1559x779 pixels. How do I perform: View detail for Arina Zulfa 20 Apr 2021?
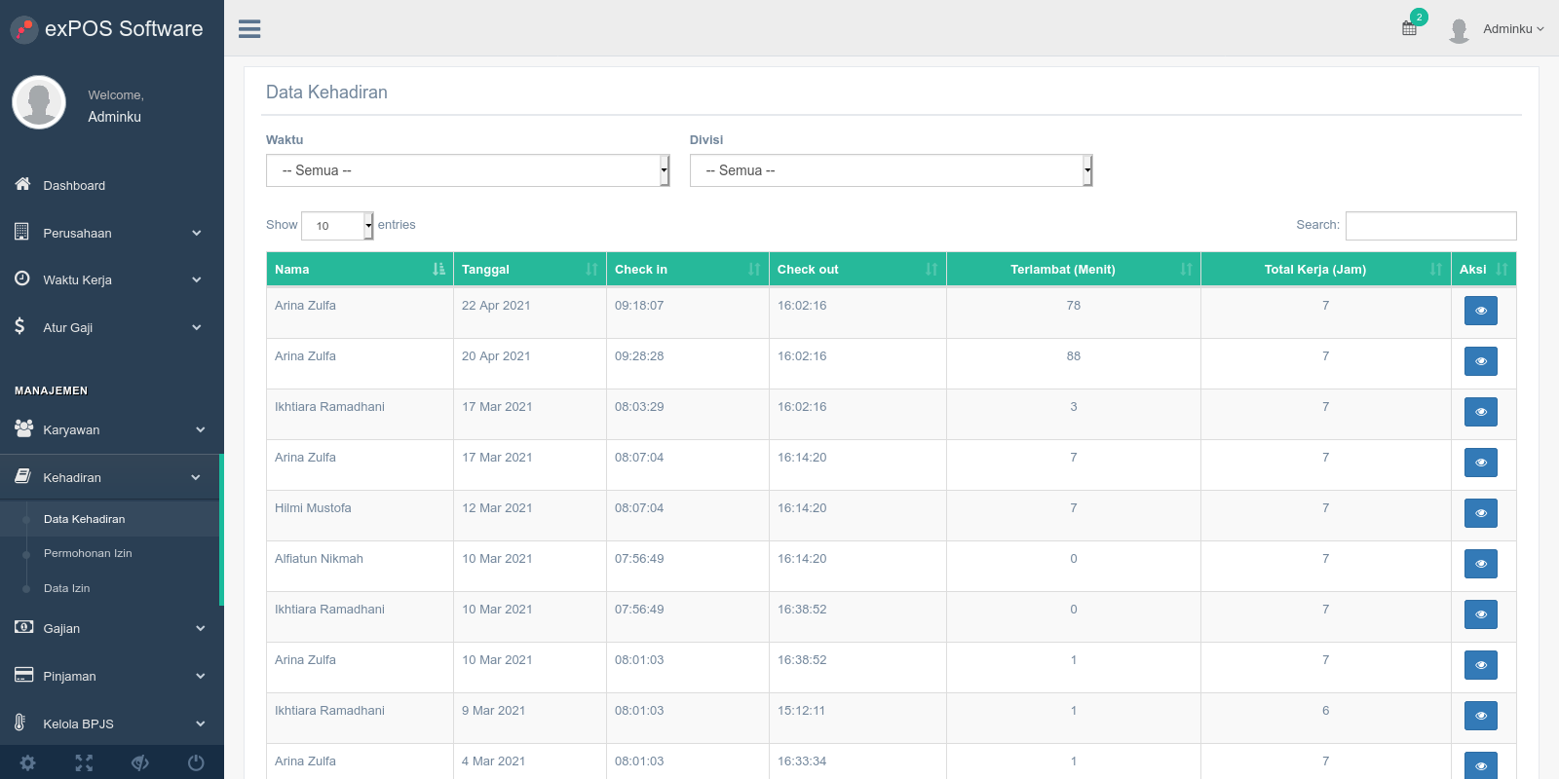(x=1481, y=361)
